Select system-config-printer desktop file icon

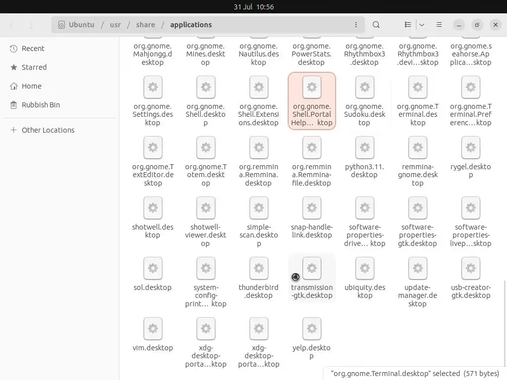pyautogui.click(x=206, y=269)
